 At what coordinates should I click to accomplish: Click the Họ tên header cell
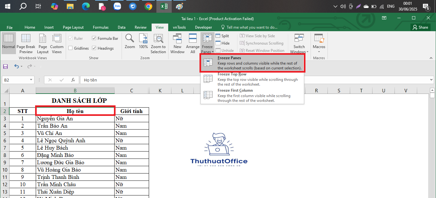coord(75,111)
